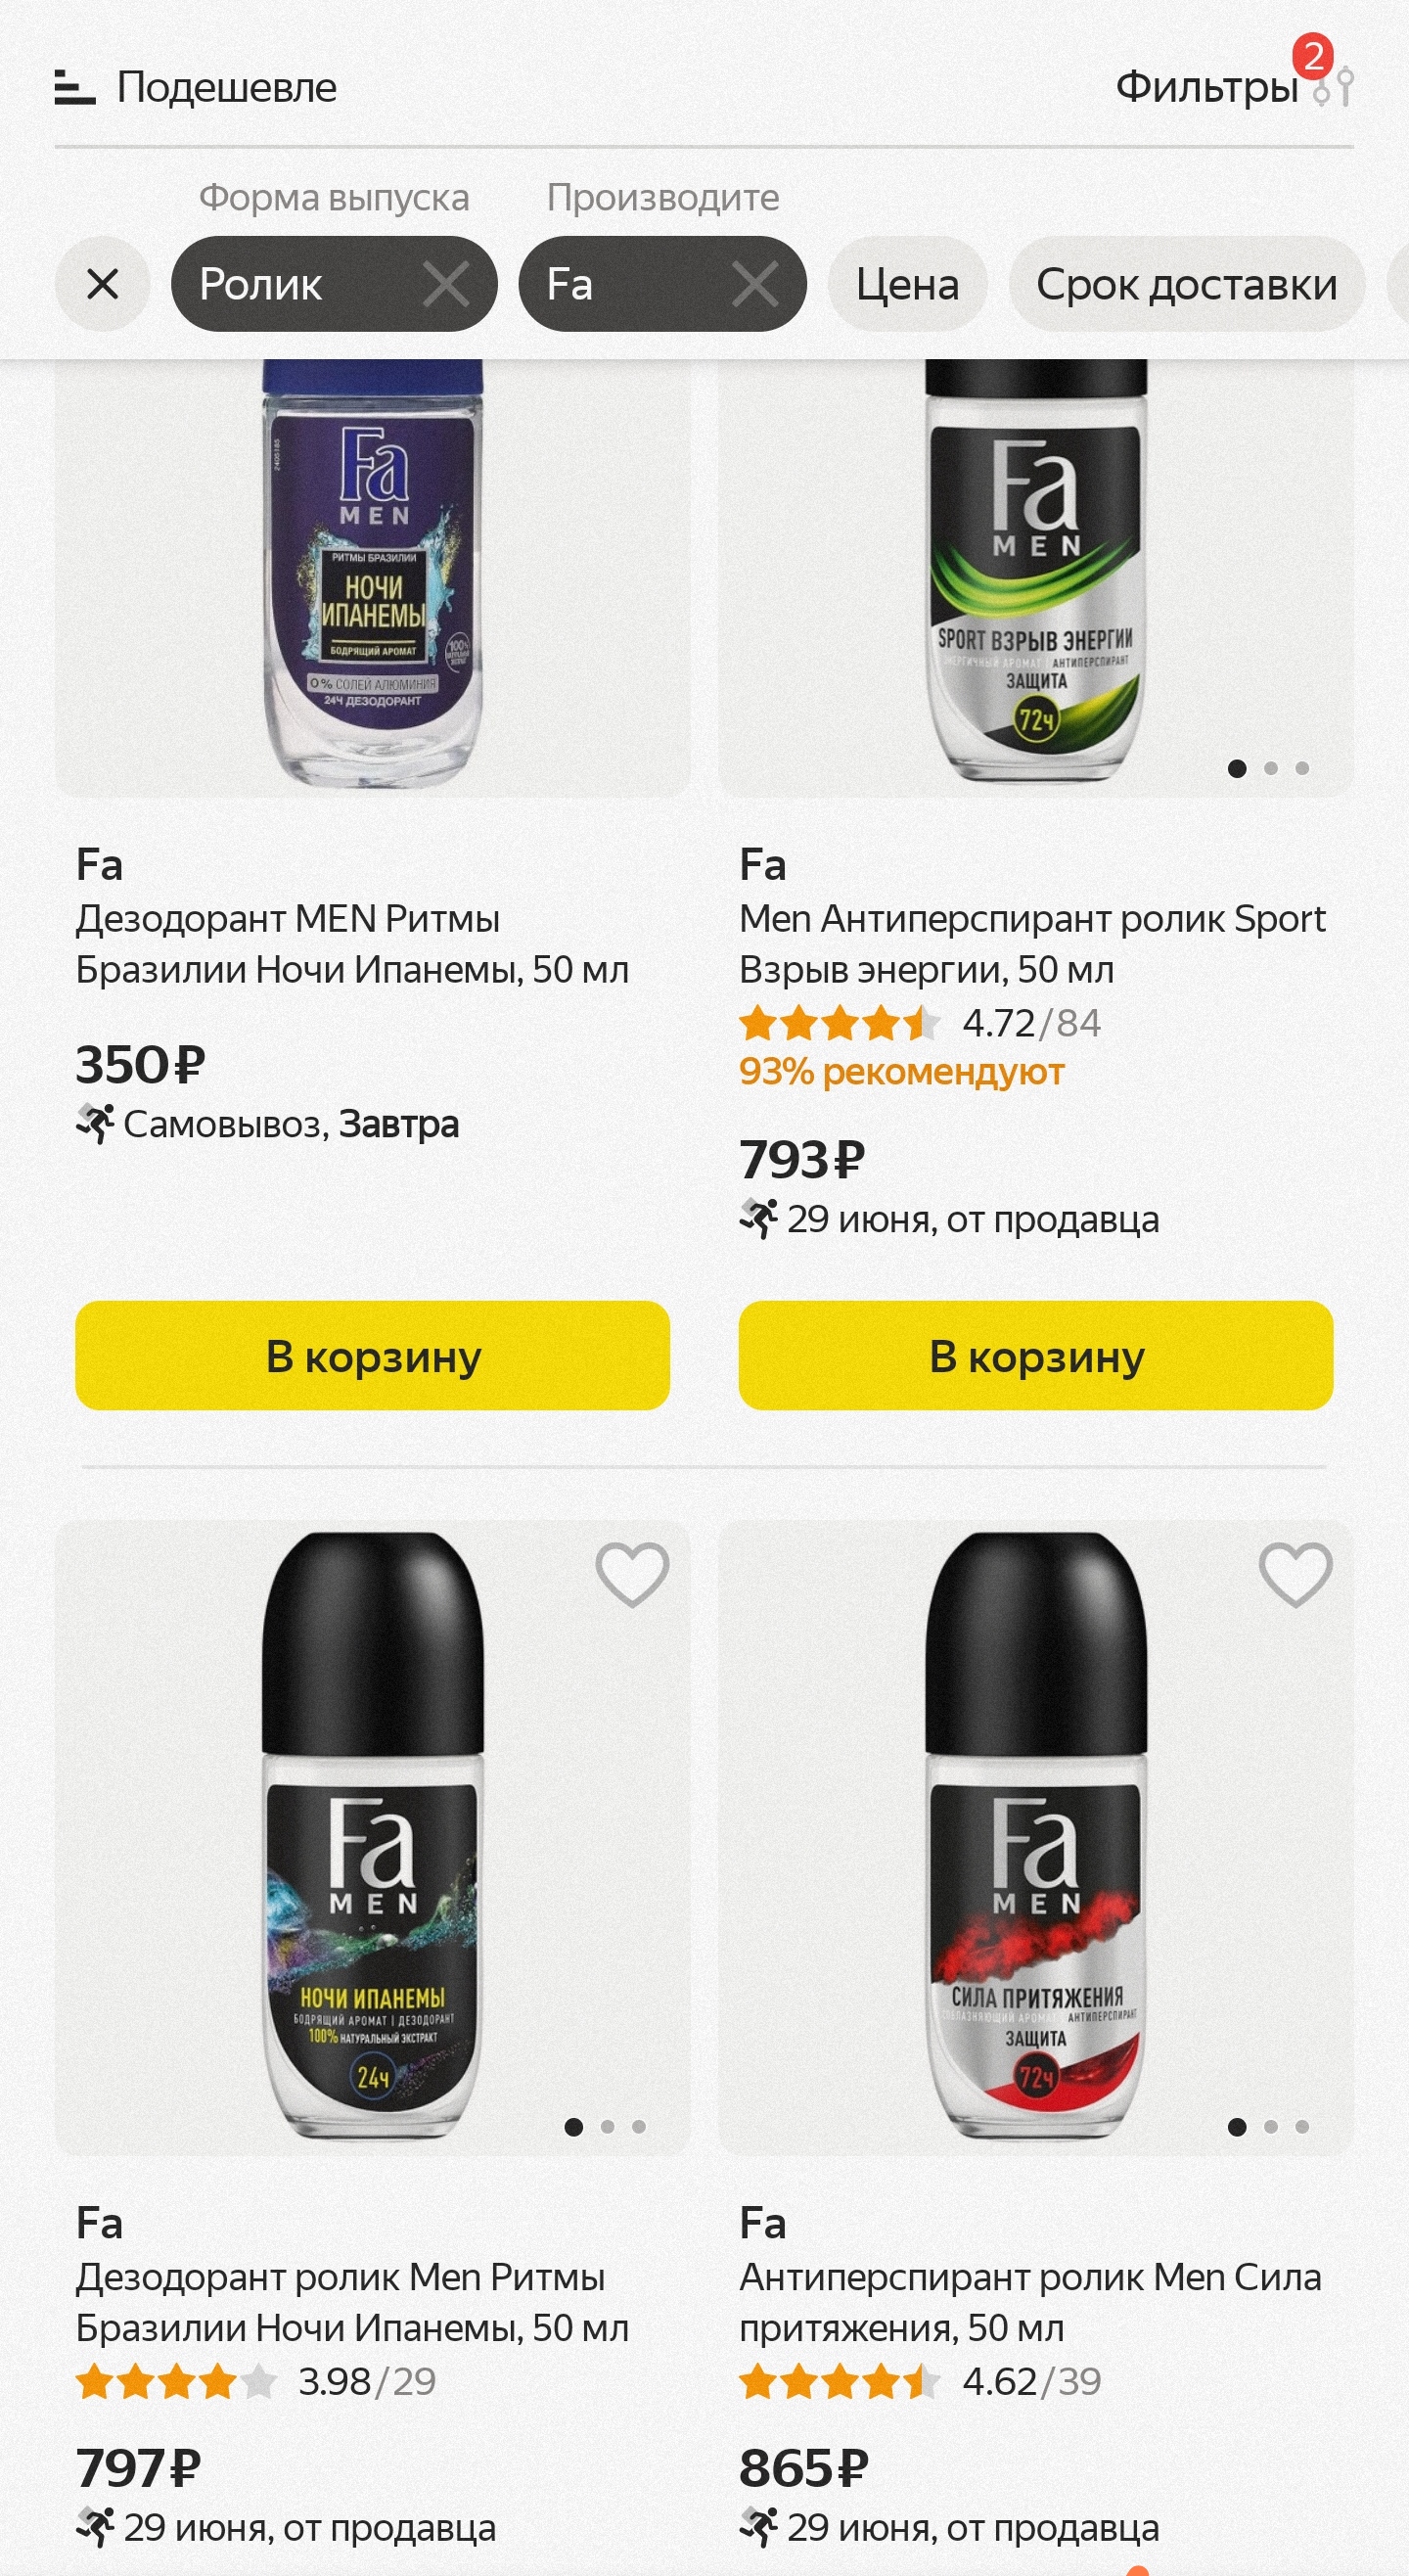The height and width of the screenshot is (2576, 1409).
Task: Open the sort order icon next to Подешевле
Action: [75, 88]
